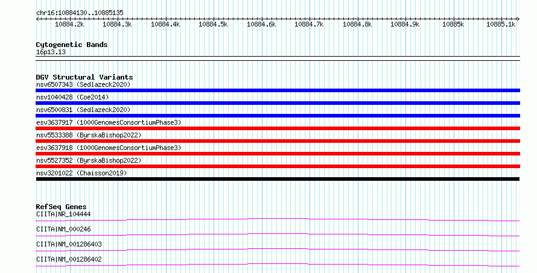The image size is (537, 273).
Task: Open variant esv3637917 label
Action: coord(109,122)
